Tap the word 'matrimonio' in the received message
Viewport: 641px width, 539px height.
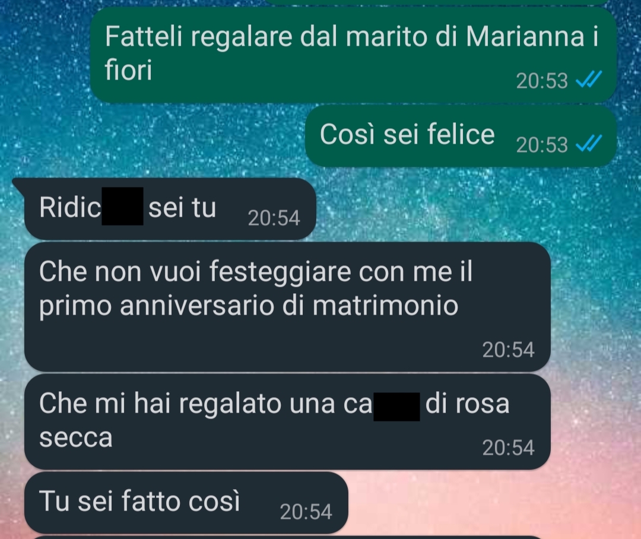pyautogui.click(x=386, y=306)
